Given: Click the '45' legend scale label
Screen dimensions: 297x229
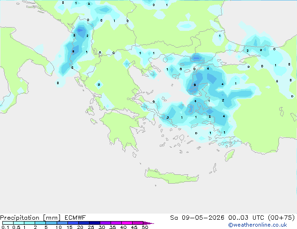Looking at the screenshot, I should coord(134,227).
